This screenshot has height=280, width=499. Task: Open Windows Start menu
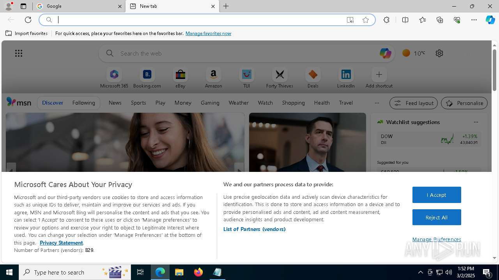(9, 272)
